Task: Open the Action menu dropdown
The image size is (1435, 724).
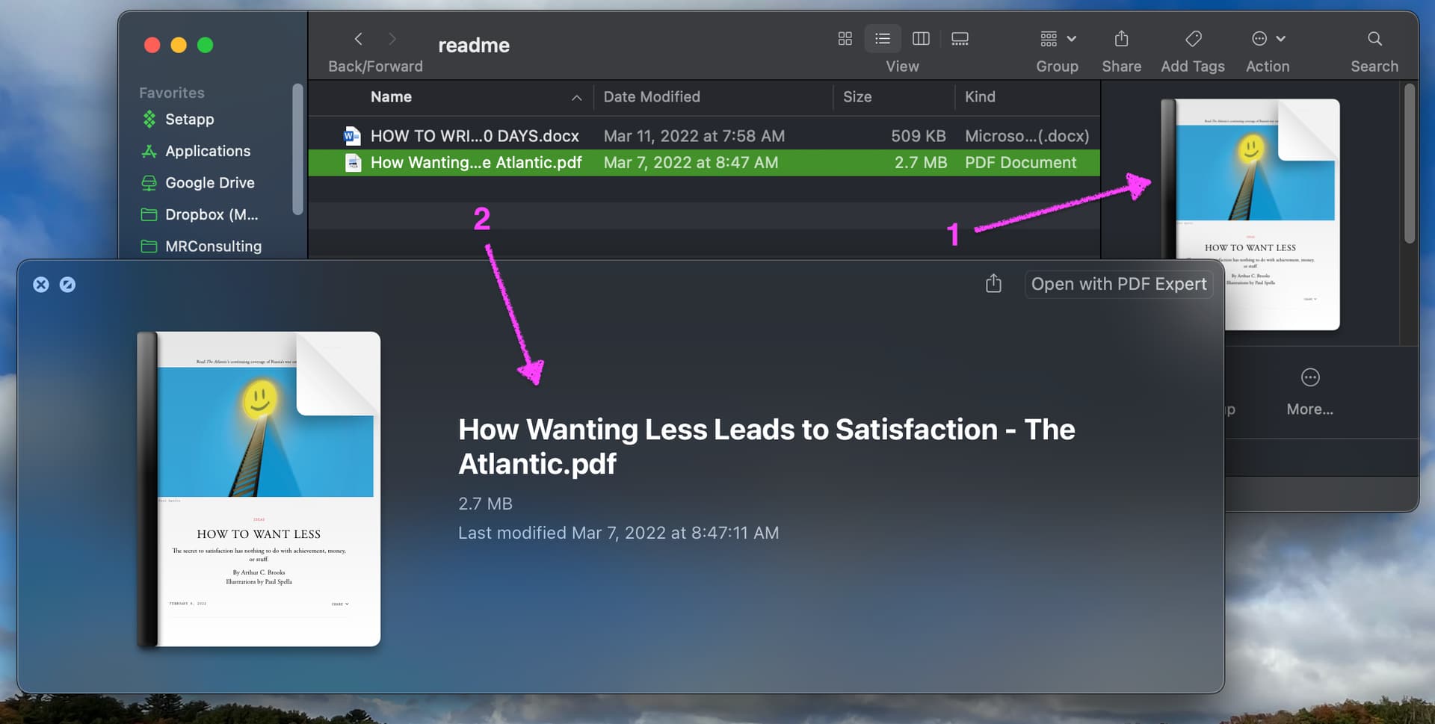Action: pos(1268,39)
